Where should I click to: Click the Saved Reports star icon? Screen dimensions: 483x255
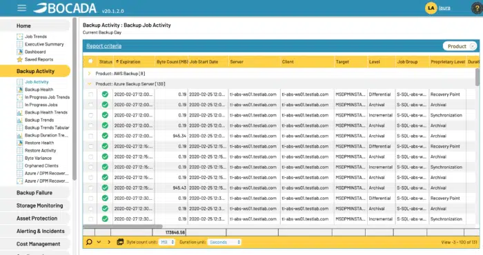pyautogui.click(x=20, y=59)
